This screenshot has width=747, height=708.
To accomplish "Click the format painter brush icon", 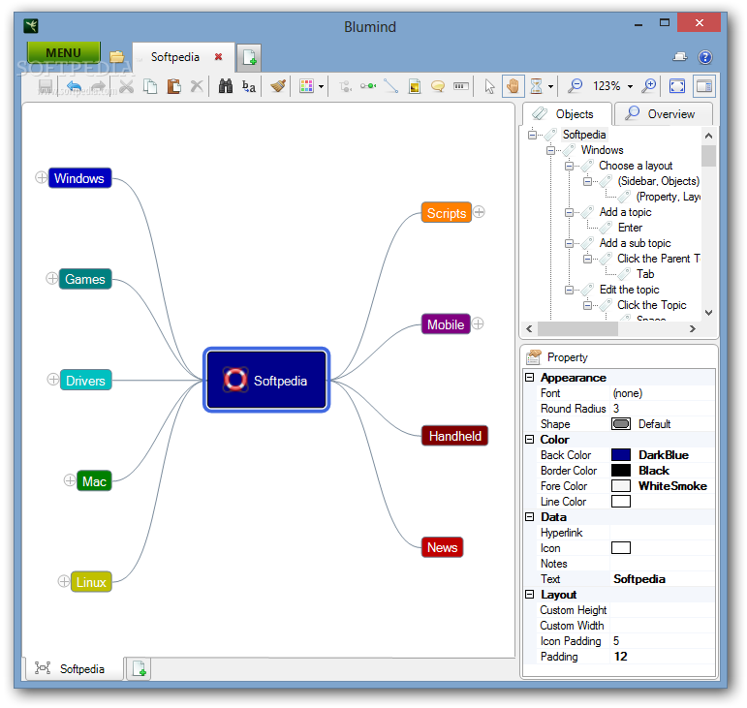I will [278, 86].
